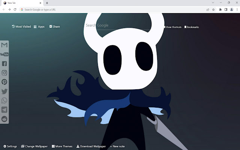This screenshot has height=150, width=240.
Task: Click Download Wallpaper
Action: click(x=91, y=146)
